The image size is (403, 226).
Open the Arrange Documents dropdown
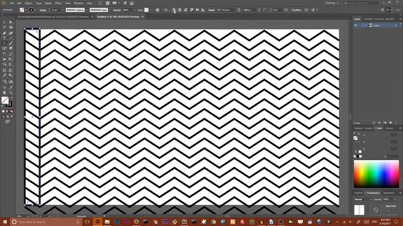(116, 3)
